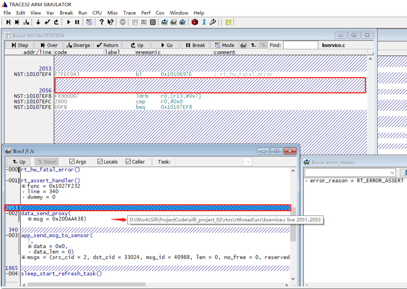407x289 pixels.
Task: Open the Perf menu
Action: tap(146, 13)
